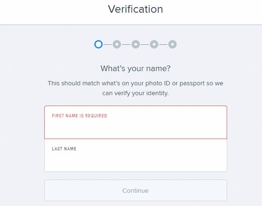The height and width of the screenshot is (206, 262).
Task: Click connector line between steps two and three
Action: (126, 45)
